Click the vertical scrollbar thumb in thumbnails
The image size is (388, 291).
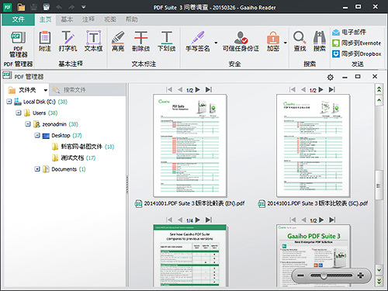pos(379,185)
